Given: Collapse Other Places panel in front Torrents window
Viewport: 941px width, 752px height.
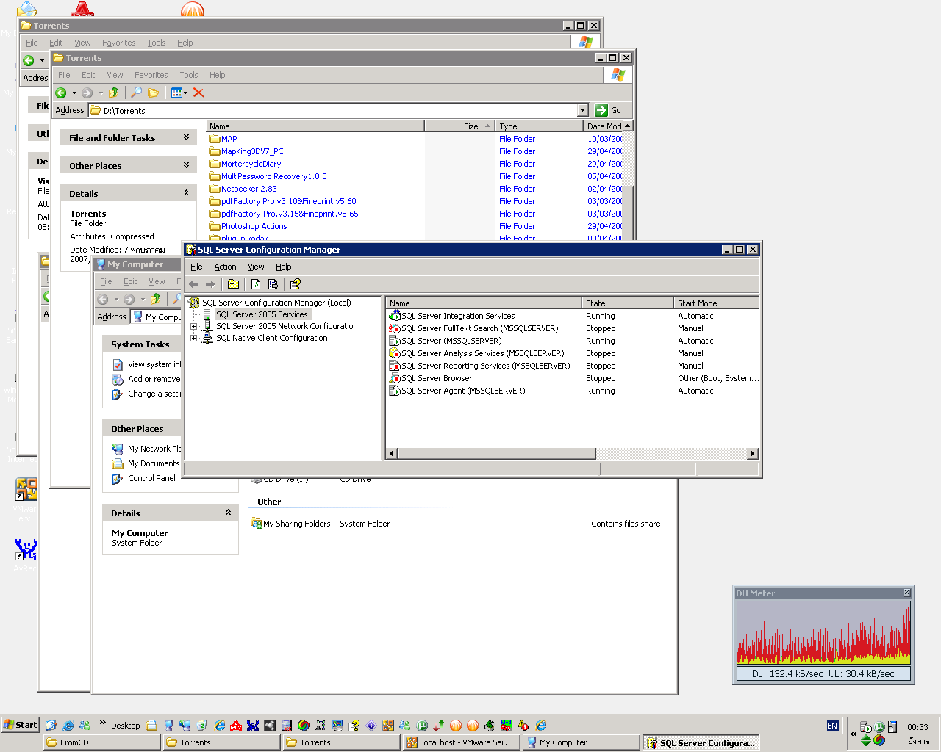Looking at the screenshot, I should coord(186,165).
